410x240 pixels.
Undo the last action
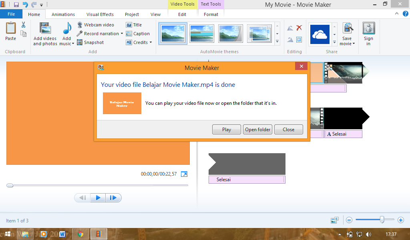tap(25, 4)
